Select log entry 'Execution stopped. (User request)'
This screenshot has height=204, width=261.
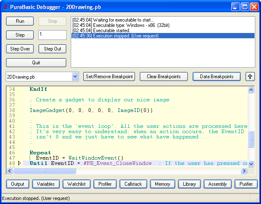point(163,36)
